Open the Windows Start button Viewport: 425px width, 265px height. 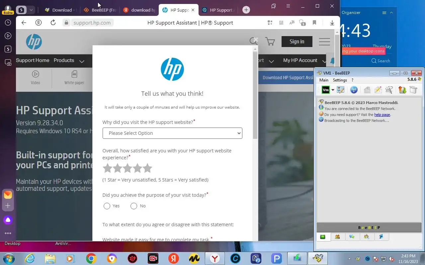pyautogui.click(x=9, y=258)
